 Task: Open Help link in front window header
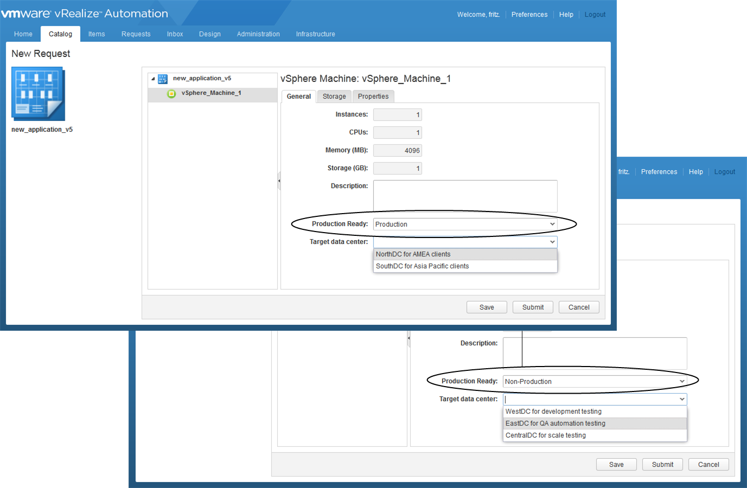click(x=566, y=15)
